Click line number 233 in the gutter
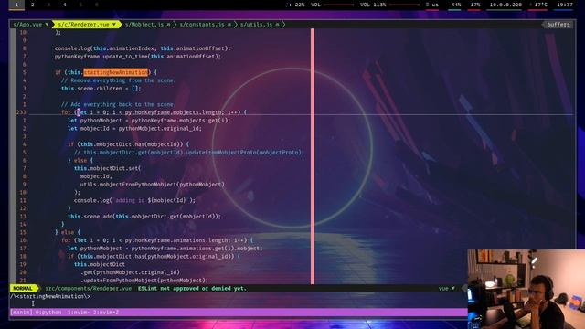Image resolution: width=585 pixels, height=329 pixels. click(21, 112)
